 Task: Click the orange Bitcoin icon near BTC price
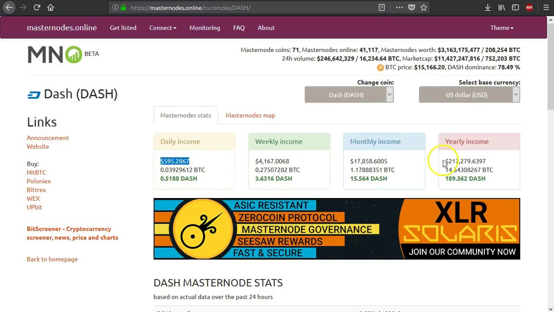(380, 67)
